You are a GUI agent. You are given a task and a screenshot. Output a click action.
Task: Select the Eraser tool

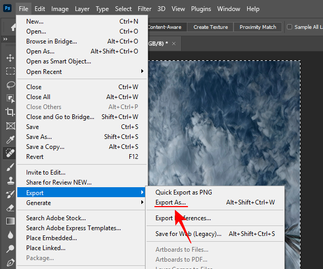[x=10, y=208]
